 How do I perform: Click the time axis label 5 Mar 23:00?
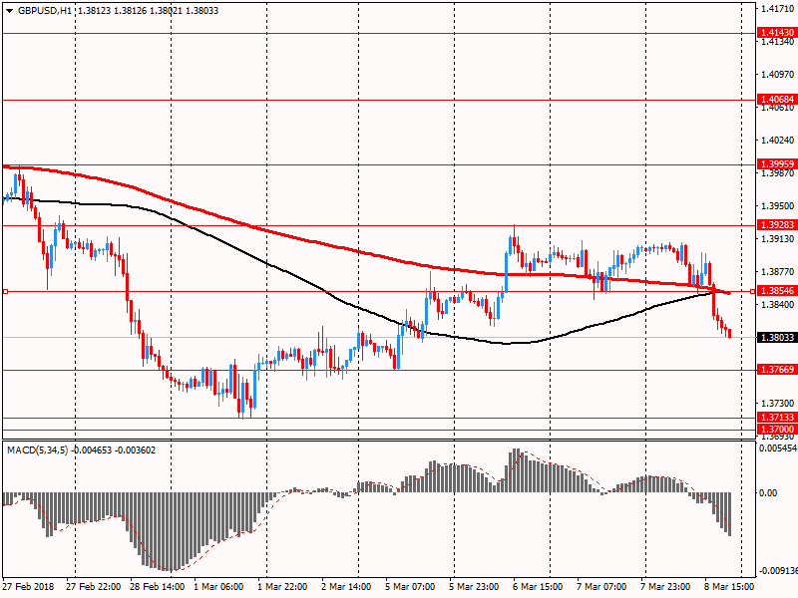[x=474, y=587]
